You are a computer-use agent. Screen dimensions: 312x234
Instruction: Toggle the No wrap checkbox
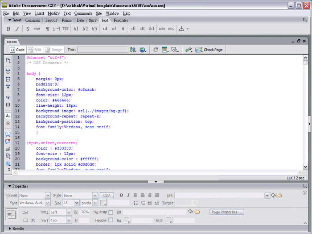[x=111, y=212]
